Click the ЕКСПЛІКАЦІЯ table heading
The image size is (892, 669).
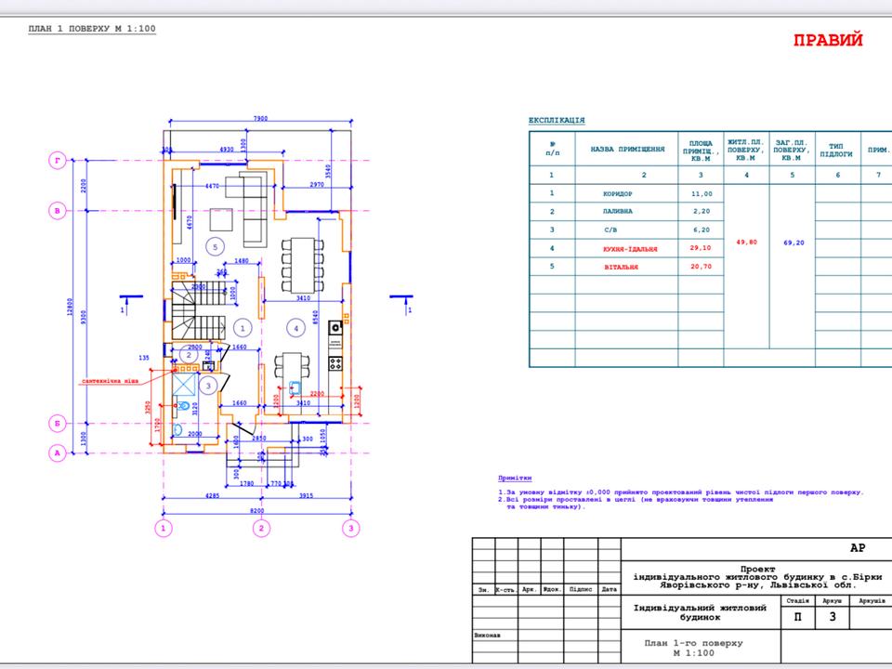[557, 121]
